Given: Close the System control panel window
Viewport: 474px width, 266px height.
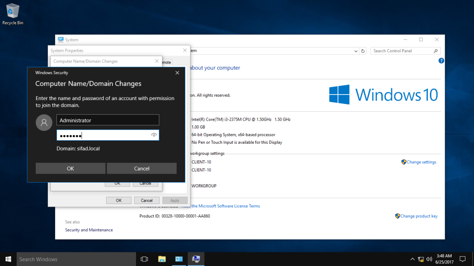Looking at the screenshot, I should click(x=437, y=40).
